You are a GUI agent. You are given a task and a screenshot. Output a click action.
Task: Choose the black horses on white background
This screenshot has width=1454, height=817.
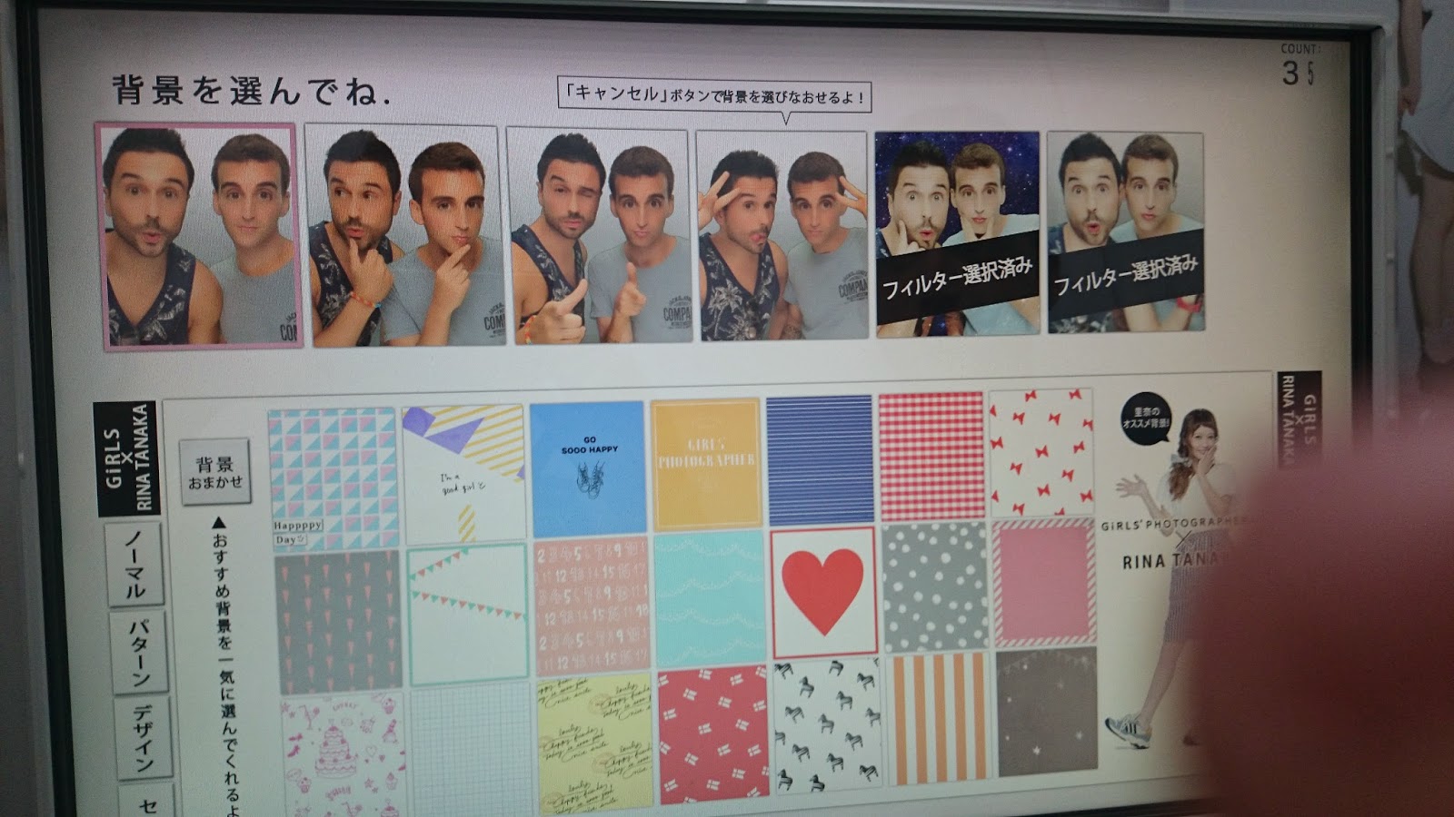tap(827, 725)
